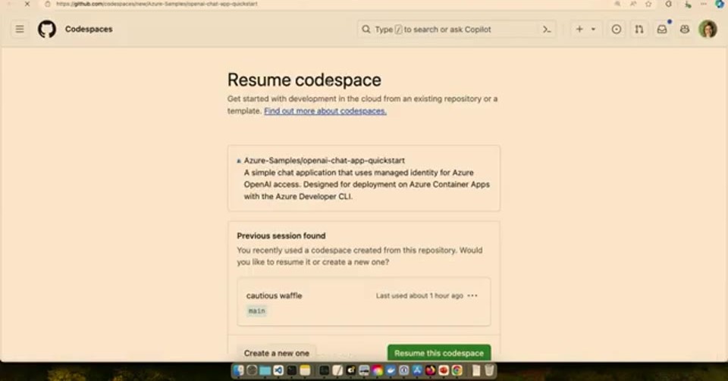Select the cautious waffle codespace card
728x381 pixels.
(363, 301)
